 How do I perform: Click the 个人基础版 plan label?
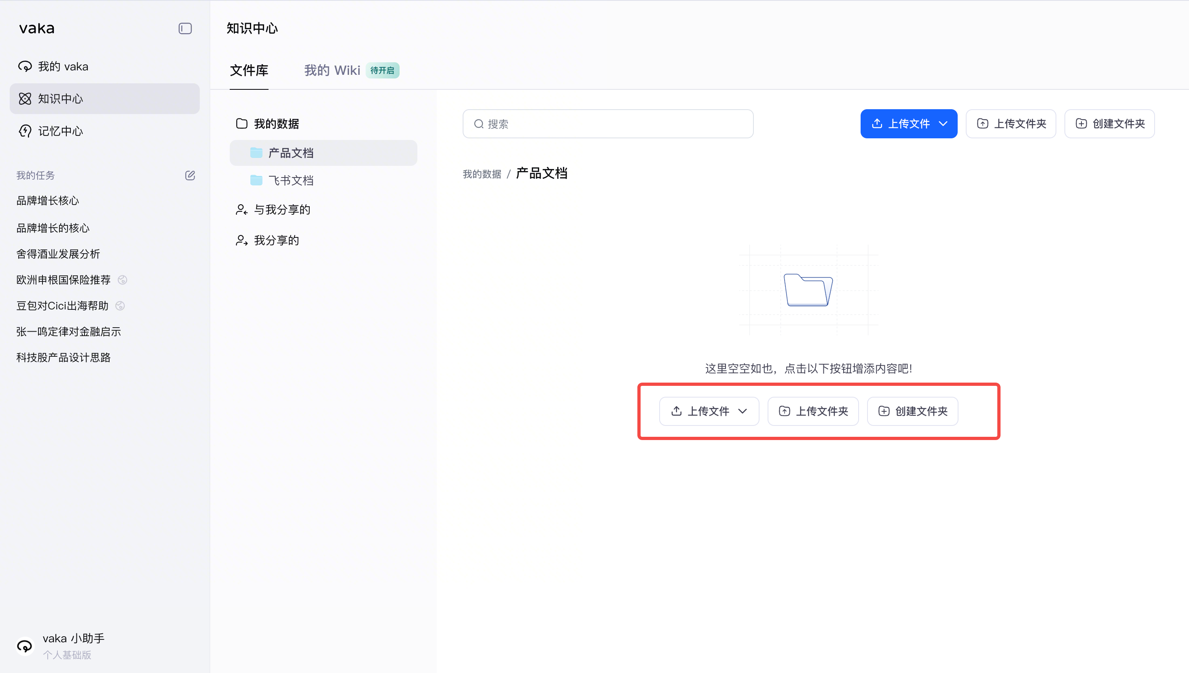67,655
